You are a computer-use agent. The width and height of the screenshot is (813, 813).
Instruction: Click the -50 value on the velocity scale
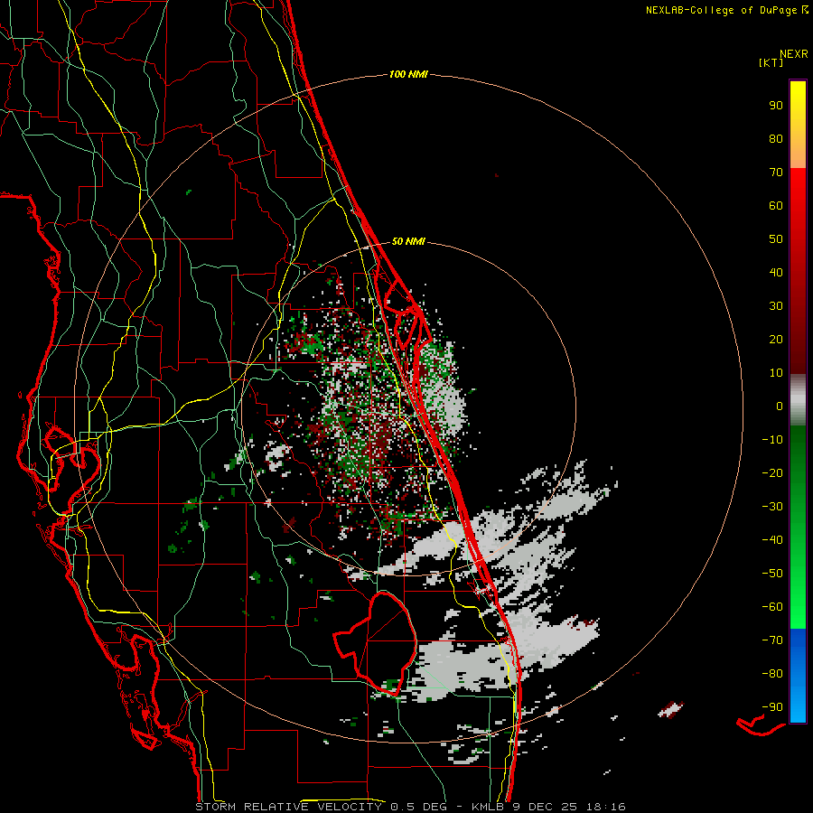(x=772, y=574)
